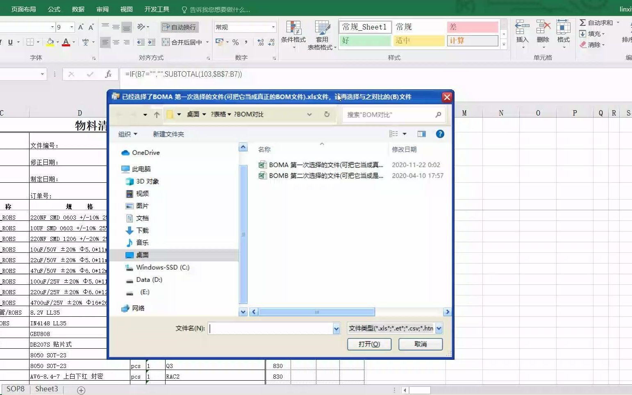Toggle underline formatting

[10, 42]
